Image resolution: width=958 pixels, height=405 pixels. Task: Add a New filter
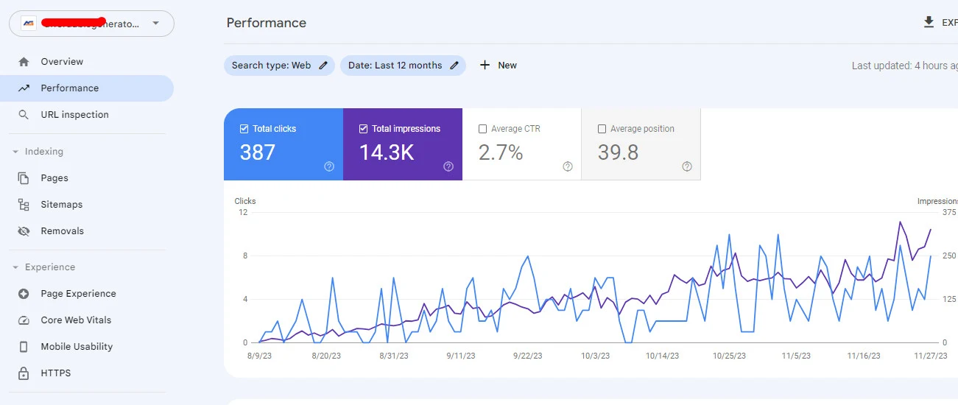point(499,66)
